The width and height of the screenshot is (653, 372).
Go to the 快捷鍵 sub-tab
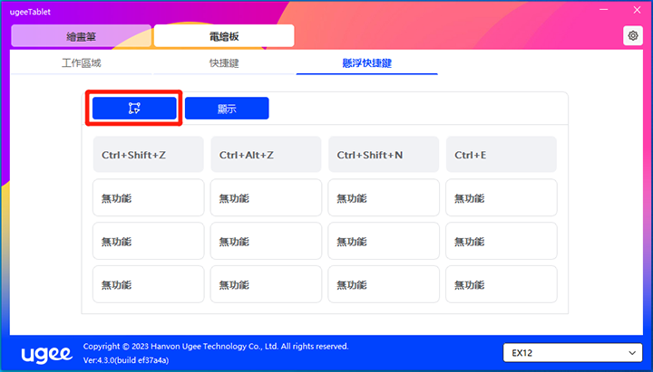[224, 63]
